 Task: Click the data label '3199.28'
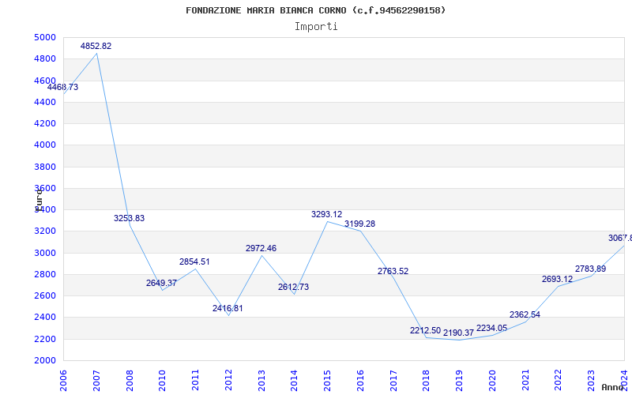[x=359, y=224]
